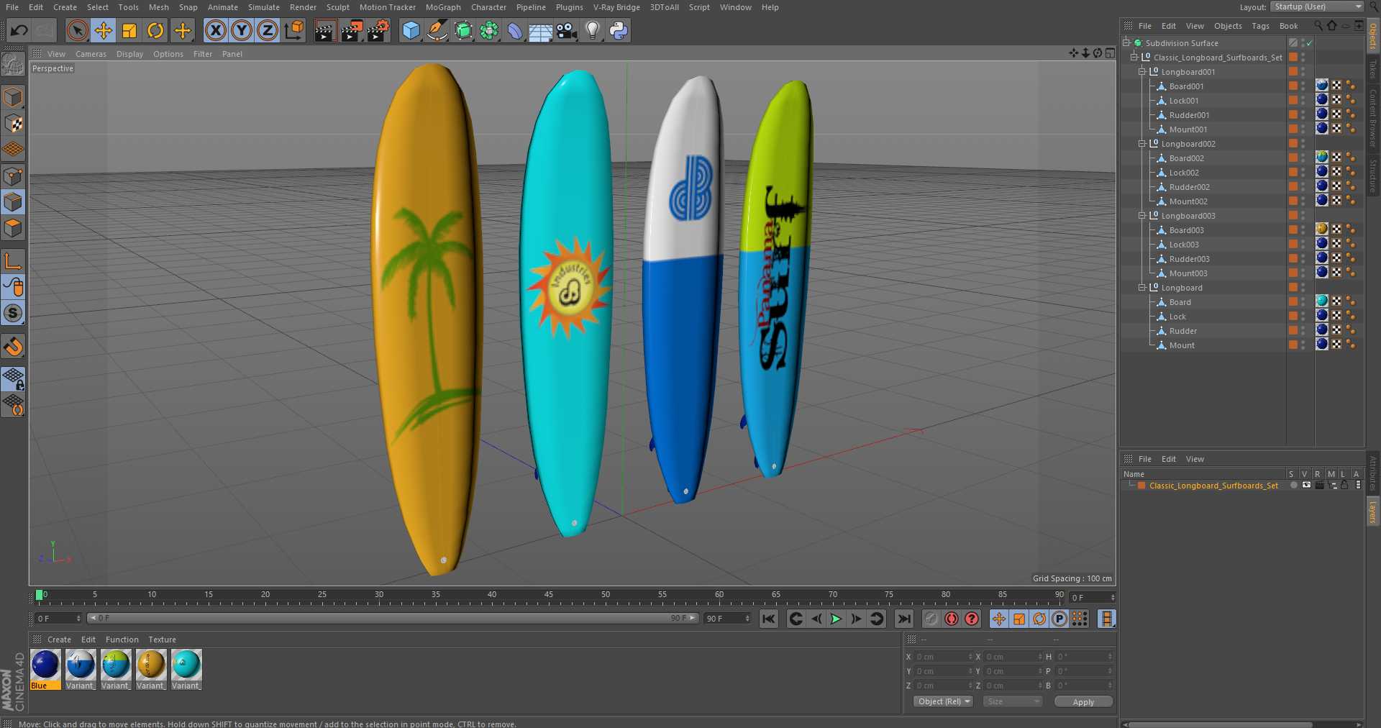Open Layer Manager View menu
Image resolution: width=1381 pixels, height=728 pixels.
tap(1195, 459)
